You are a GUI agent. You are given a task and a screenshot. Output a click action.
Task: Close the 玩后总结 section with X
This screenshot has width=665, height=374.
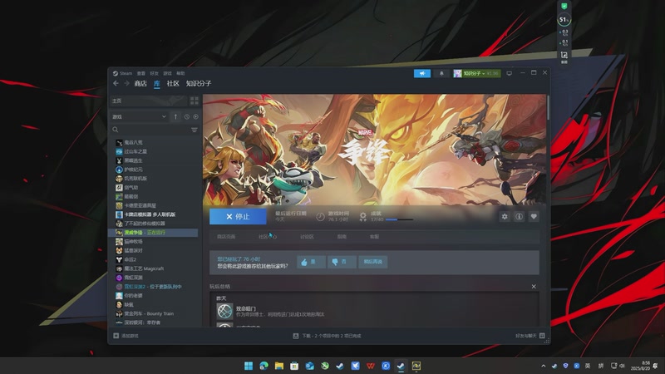pyautogui.click(x=534, y=287)
